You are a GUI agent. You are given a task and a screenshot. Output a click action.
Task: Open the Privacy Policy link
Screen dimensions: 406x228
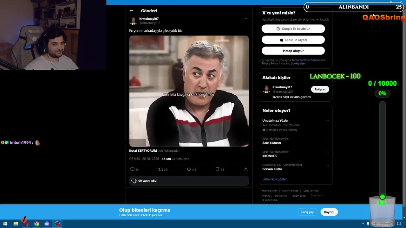[270, 64]
